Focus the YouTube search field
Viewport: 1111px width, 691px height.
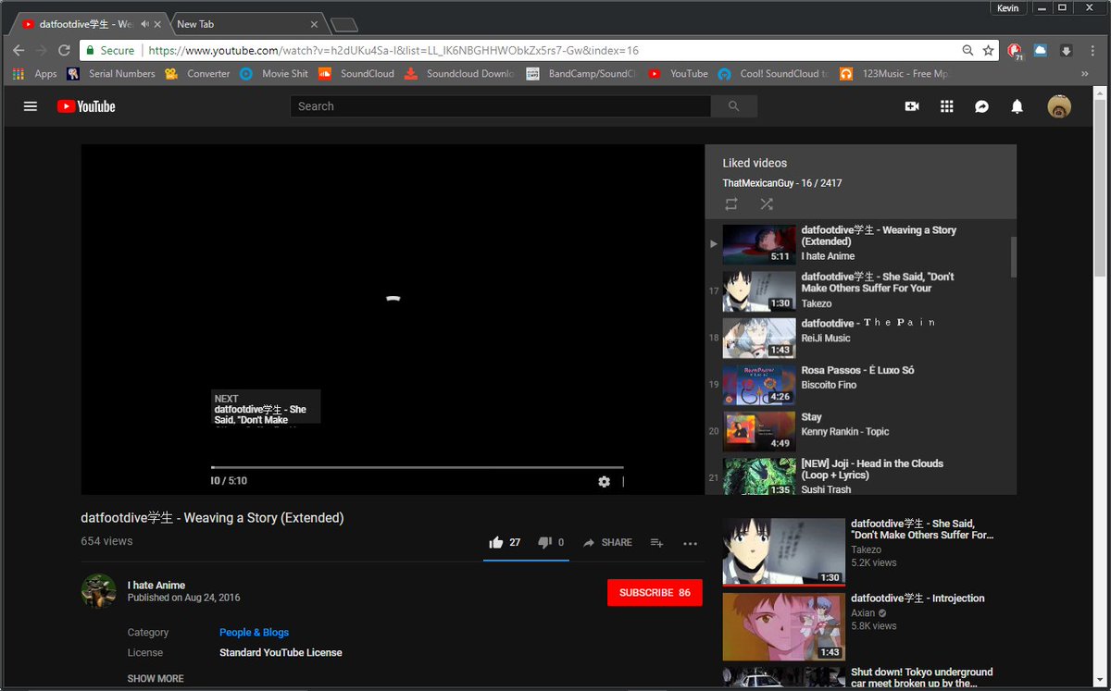click(500, 106)
